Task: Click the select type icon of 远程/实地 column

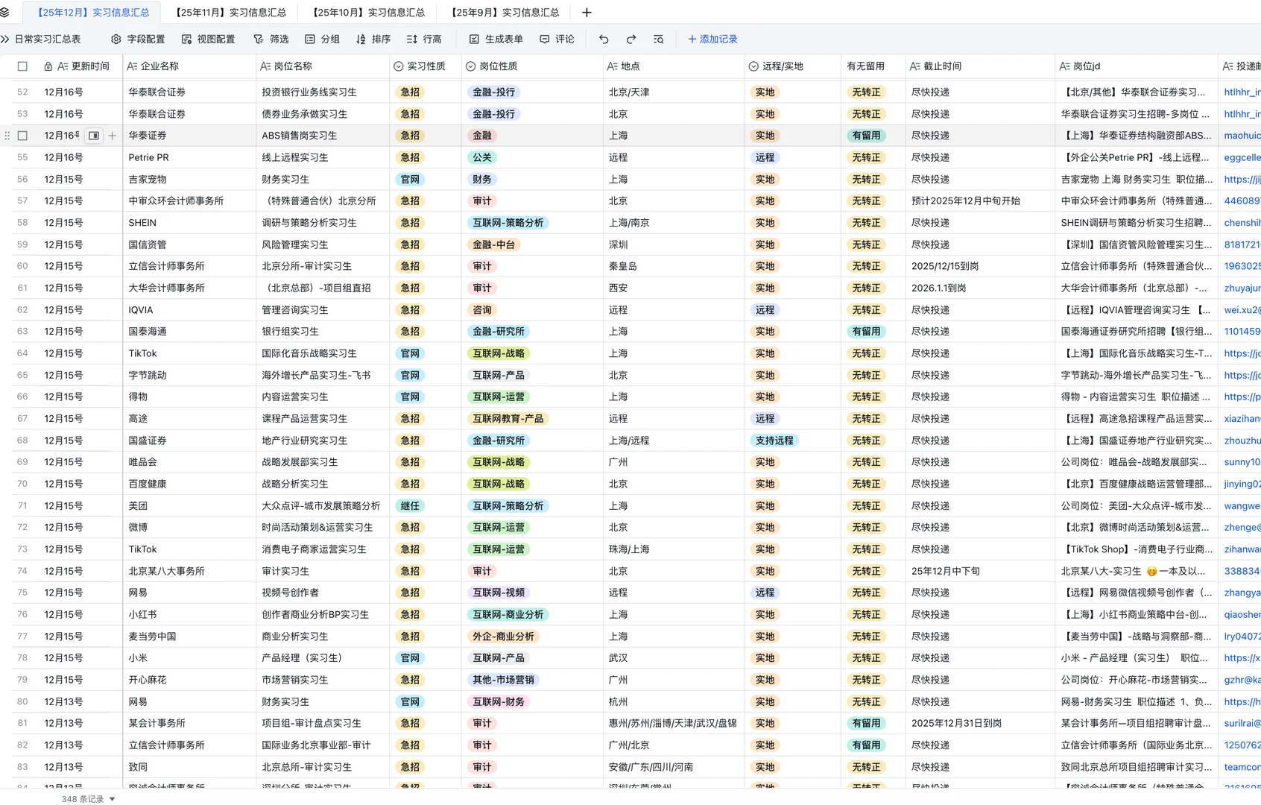Action: click(753, 66)
